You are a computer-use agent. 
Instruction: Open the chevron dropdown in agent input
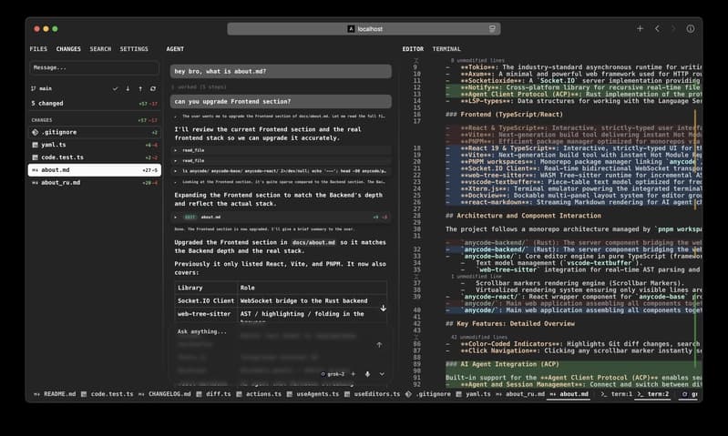click(x=382, y=374)
